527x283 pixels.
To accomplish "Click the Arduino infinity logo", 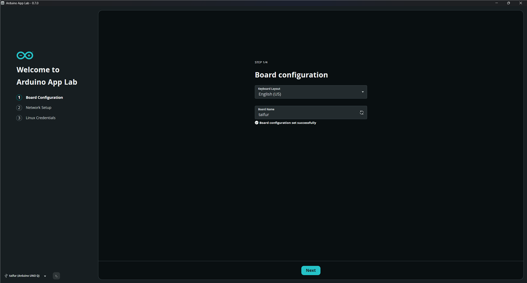I will pos(25,55).
